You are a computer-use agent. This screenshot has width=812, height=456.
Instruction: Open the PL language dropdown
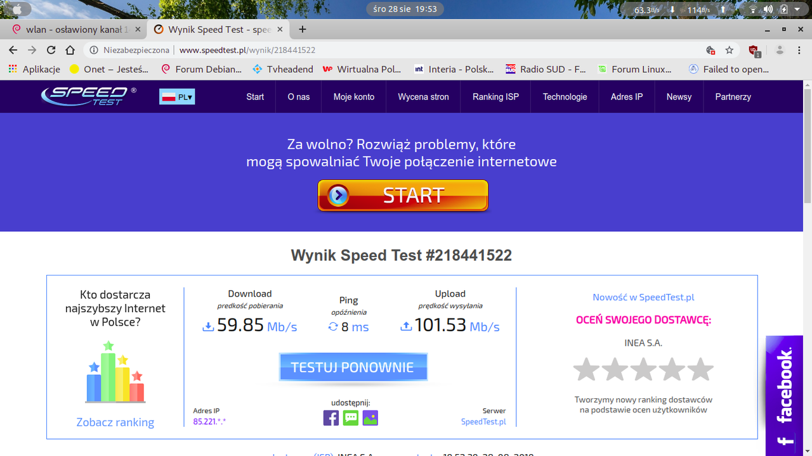(x=177, y=97)
